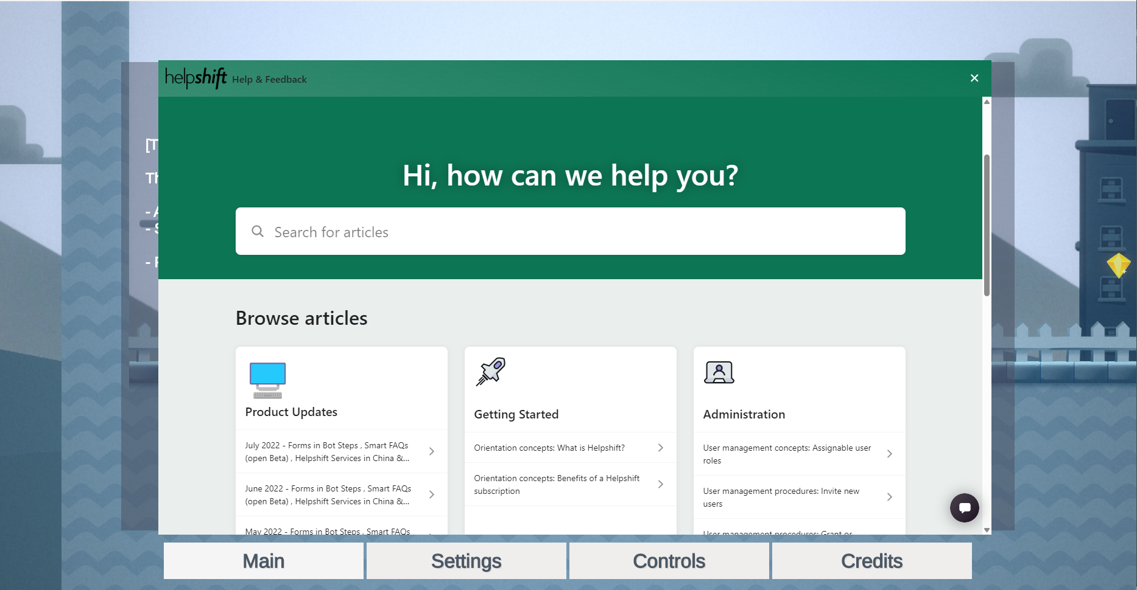The height and width of the screenshot is (590, 1137).
Task: Click the Administration user icon
Action: click(x=719, y=372)
